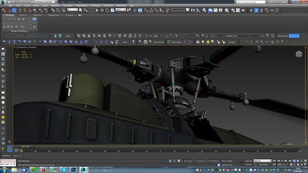Click the Skylight button

click(231, 42)
